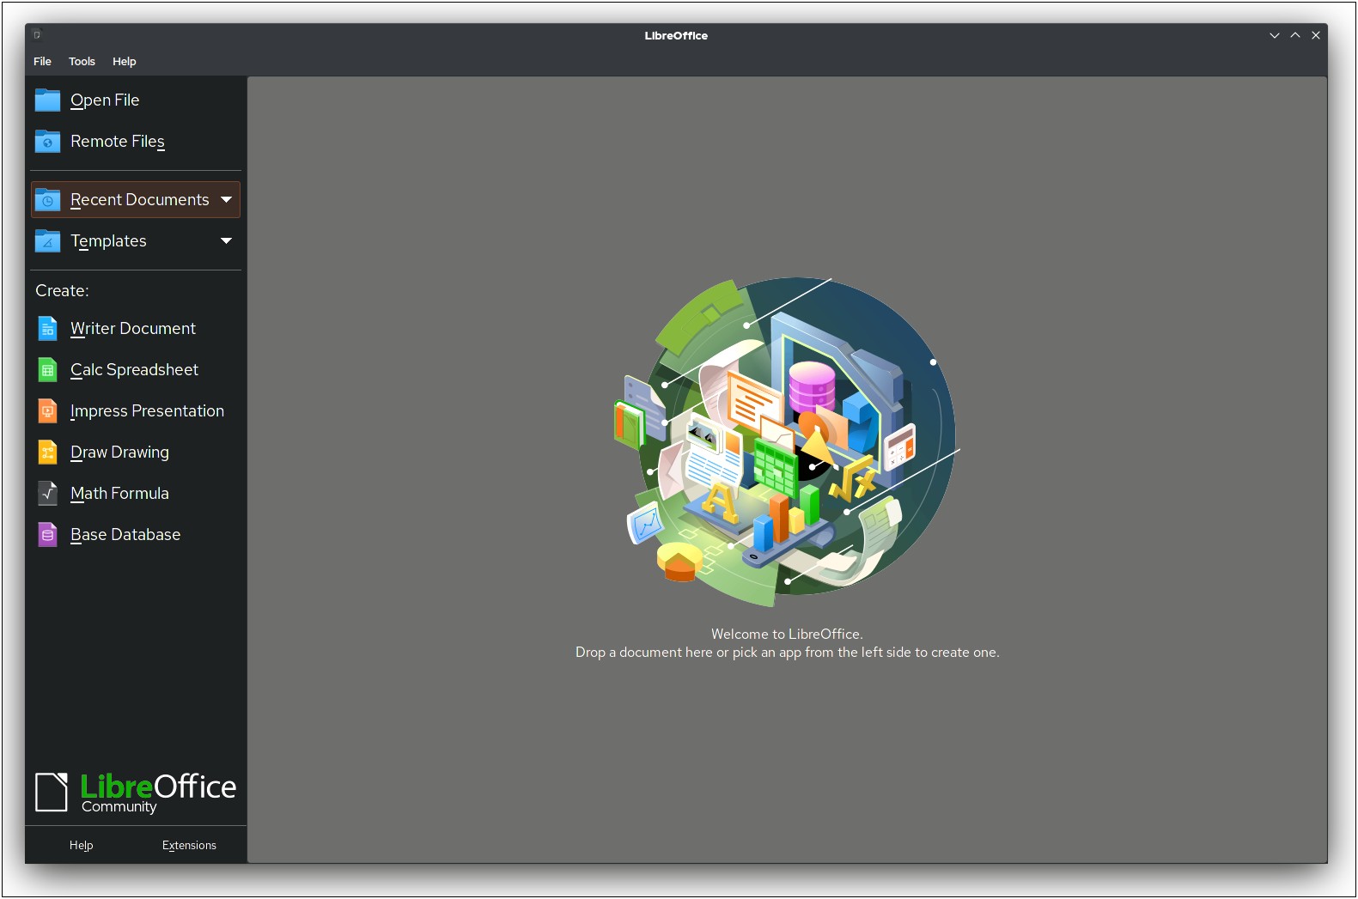Click the Calc Spreadsheet green icon
This screenshot has width=1358, height=899.
(x=48, y=370)
